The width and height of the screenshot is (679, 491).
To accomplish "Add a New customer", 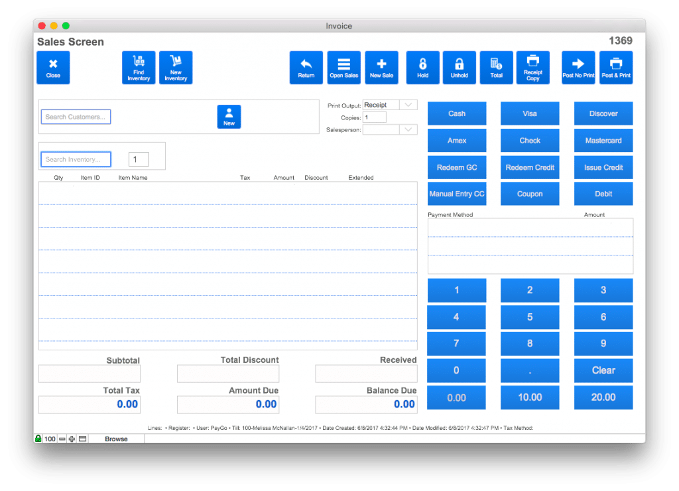I will point(229,117).
